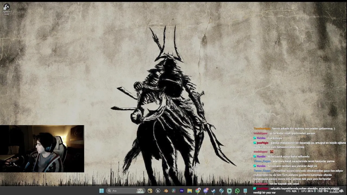
Task: Open Adobe After Effects from the taskbar
Action: pos(182,191)
